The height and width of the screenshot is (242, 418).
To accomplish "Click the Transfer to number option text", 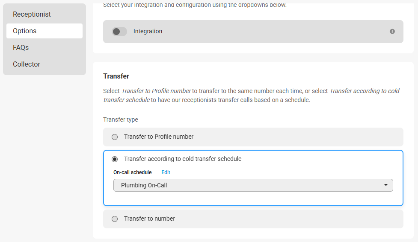I will click(149, 219).
